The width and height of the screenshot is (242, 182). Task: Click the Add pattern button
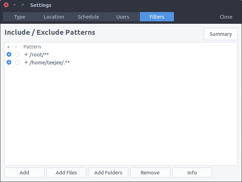24,173
